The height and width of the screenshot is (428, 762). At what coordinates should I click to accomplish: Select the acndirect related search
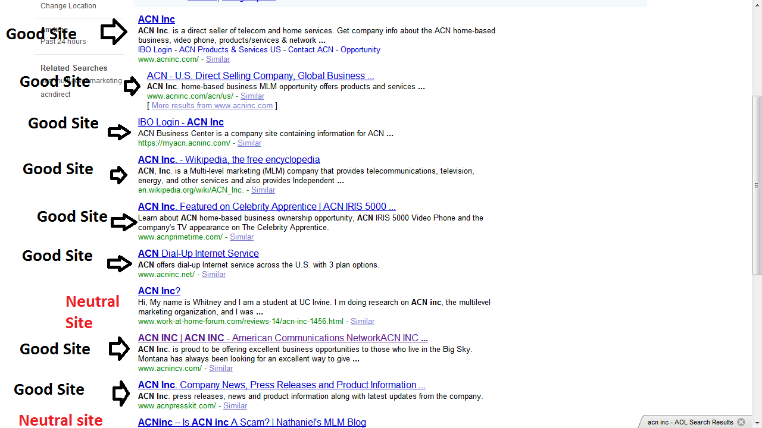click(55, 95)
